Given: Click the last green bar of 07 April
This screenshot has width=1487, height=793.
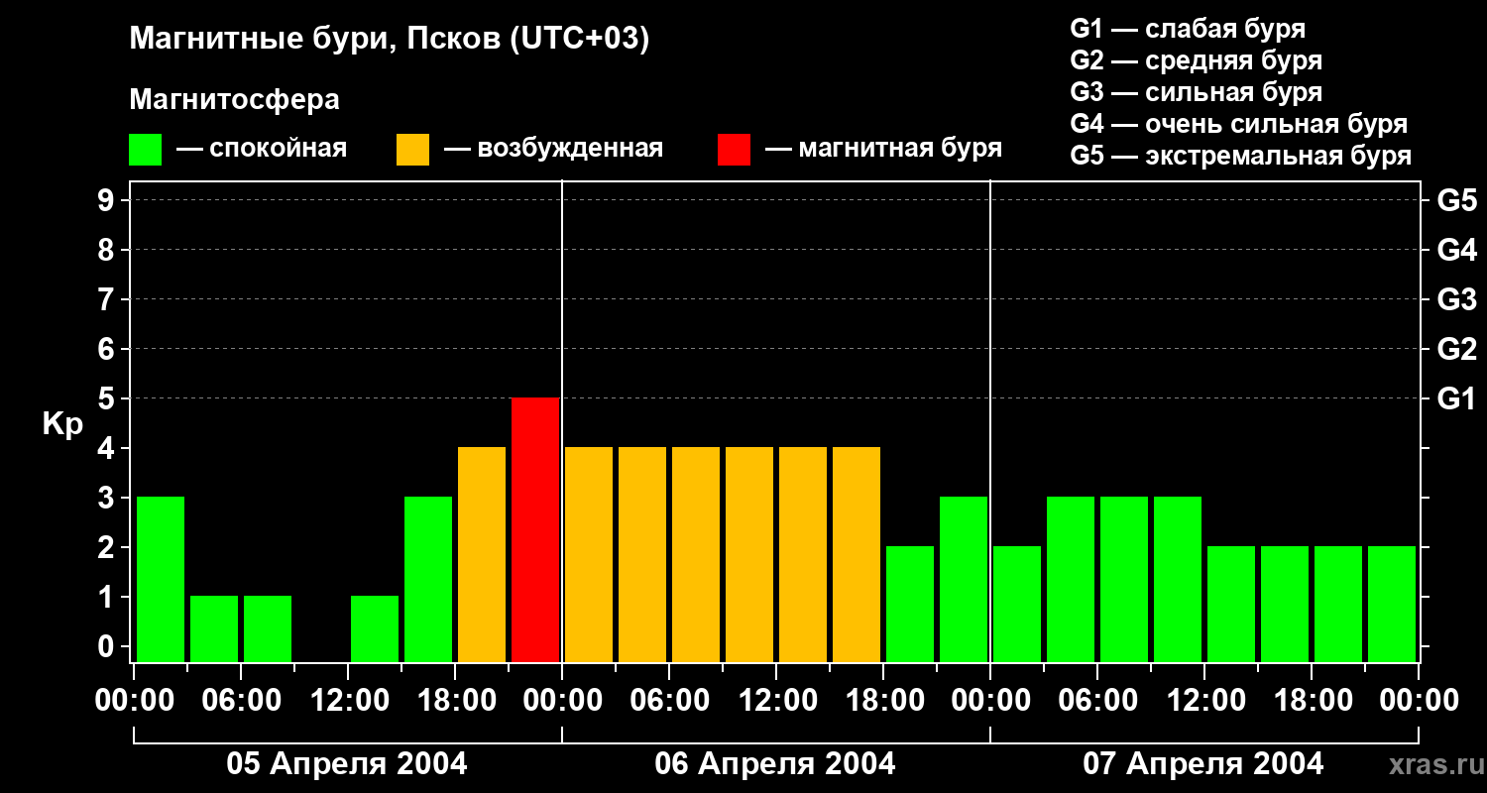Looking at the screenshot, I should [x=1392, y=604].
